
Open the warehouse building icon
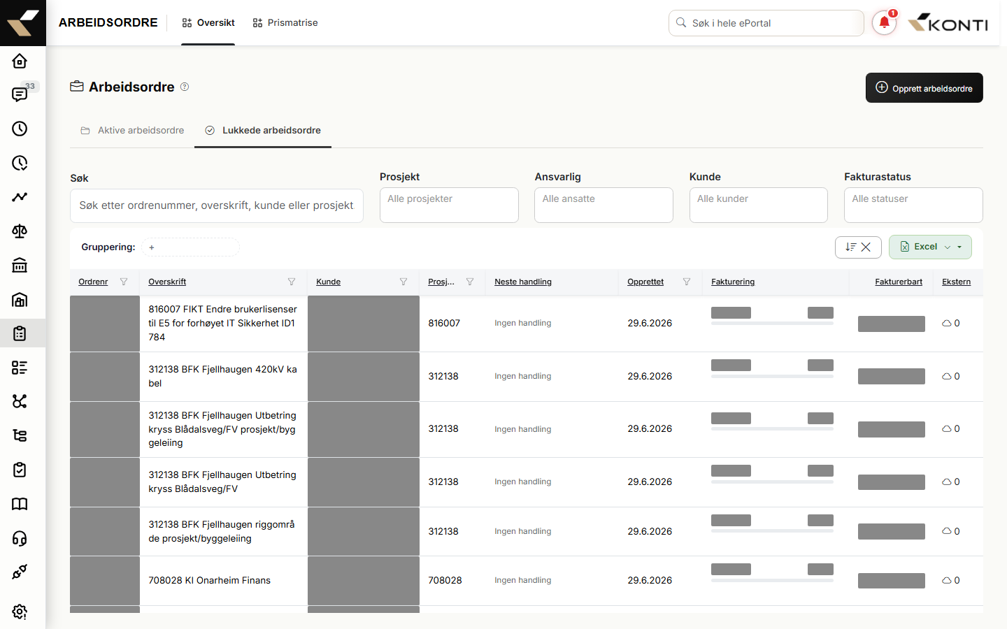[20, 299]
